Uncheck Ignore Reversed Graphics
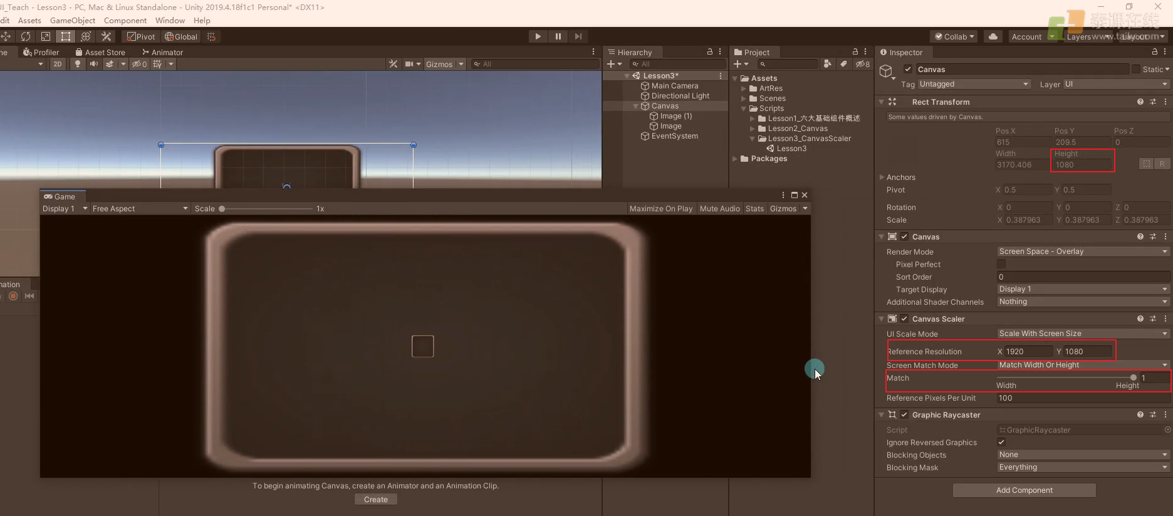Image resolution: width=1173 pixels, height=516 pixels. (1001, 442)
